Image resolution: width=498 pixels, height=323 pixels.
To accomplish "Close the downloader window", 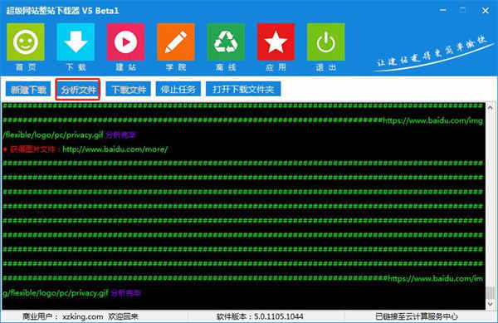I will coord(486,11).
